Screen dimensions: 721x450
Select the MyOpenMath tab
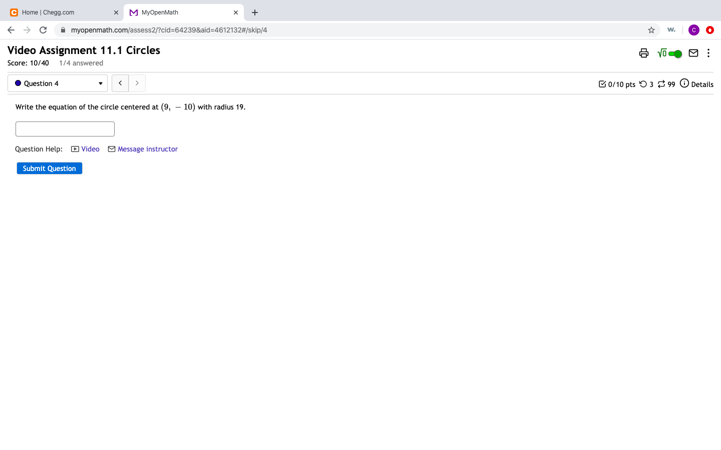click(x=184, y=12)
